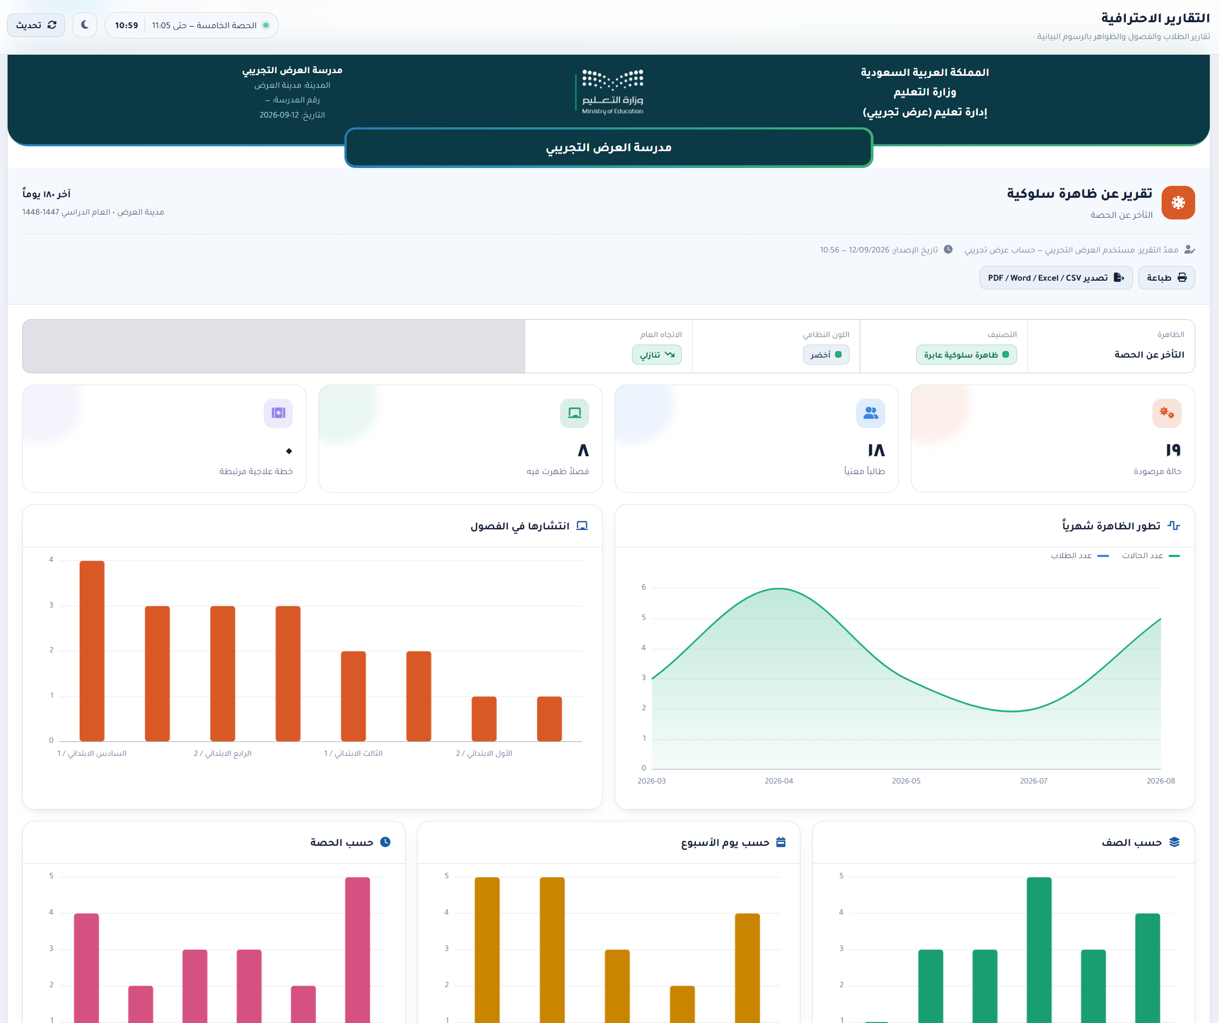Click the تنازلي trend badge

click(656, 354)
